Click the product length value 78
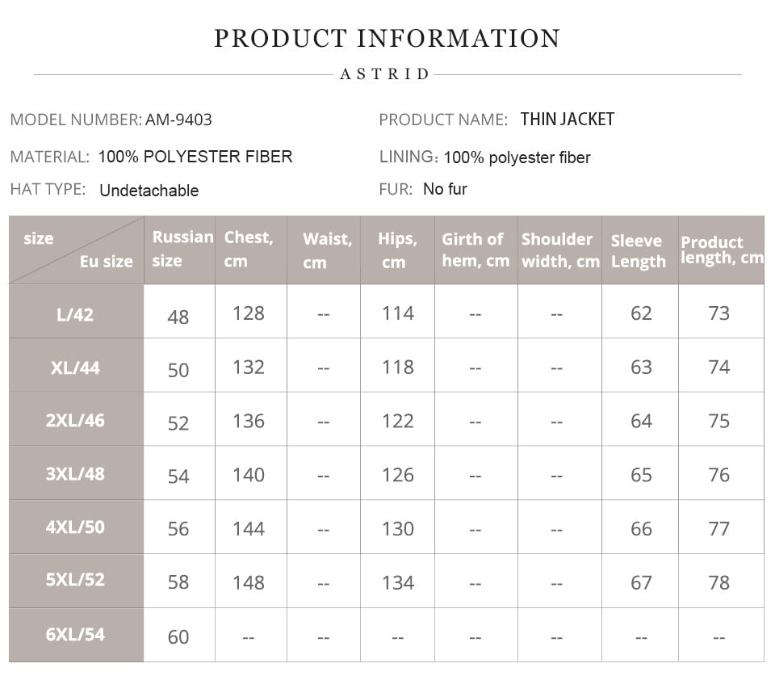 pyautogui.click(x=718, y=582)
